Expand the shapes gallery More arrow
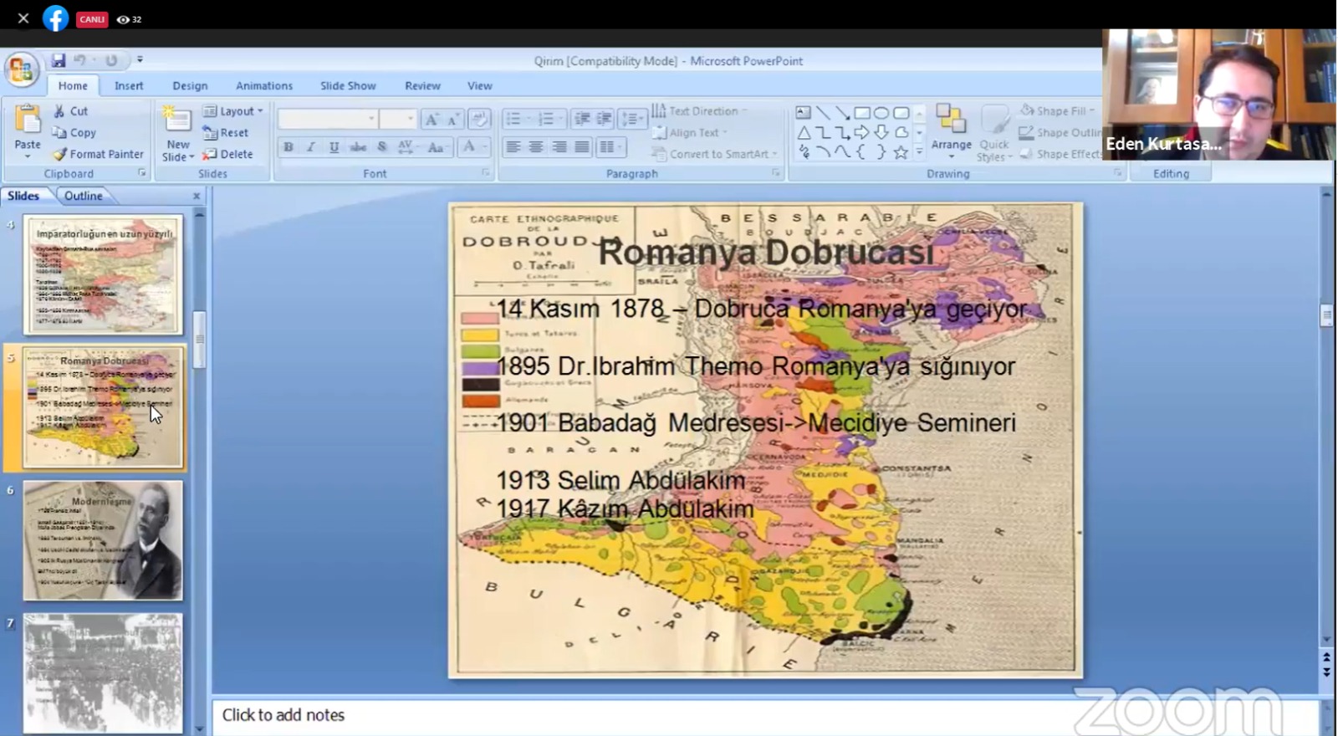This screenshot has height=736, width=1338. click(x=919, y=152)
